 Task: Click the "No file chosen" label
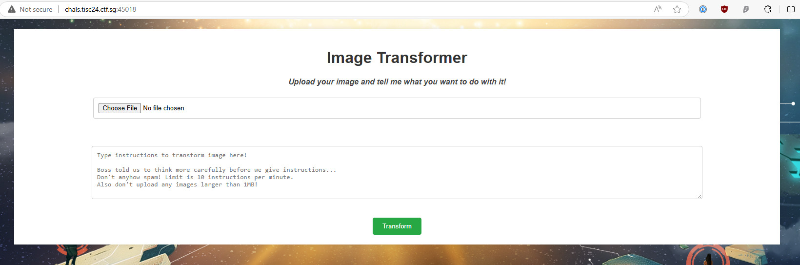tap(163, 108)
